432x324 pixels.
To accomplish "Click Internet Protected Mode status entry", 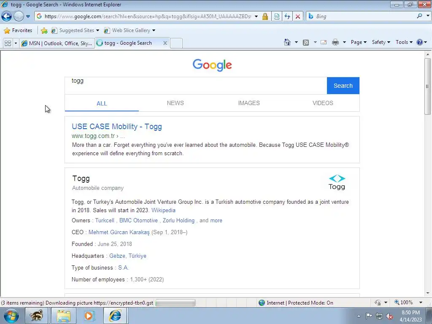I will (x=296, y=303).
